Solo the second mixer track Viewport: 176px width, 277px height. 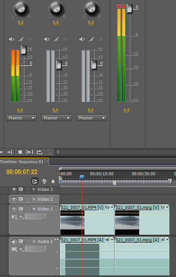click(x=56, y=39)
